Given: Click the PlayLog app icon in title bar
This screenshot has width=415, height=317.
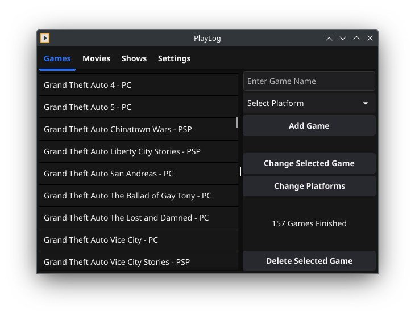Looking at the screenshot, I should click(45, 38).
